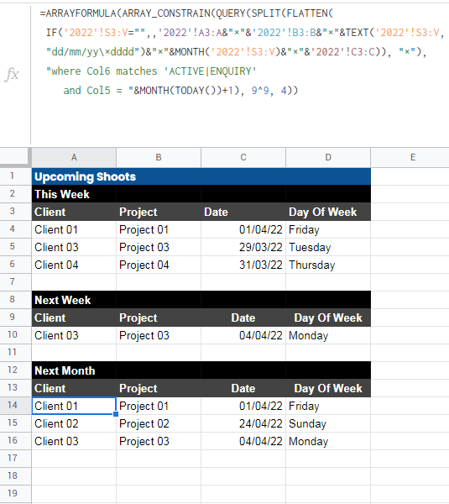Select column B header
The width and height of the screenshot is (449, 504).
[x=159, y=158]
